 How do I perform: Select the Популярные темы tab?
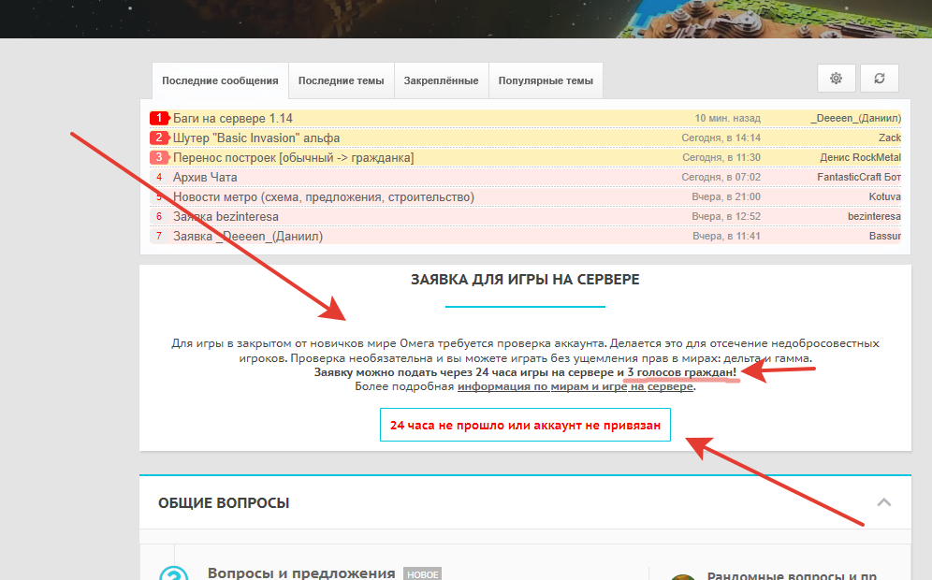[x=546, y=80]
